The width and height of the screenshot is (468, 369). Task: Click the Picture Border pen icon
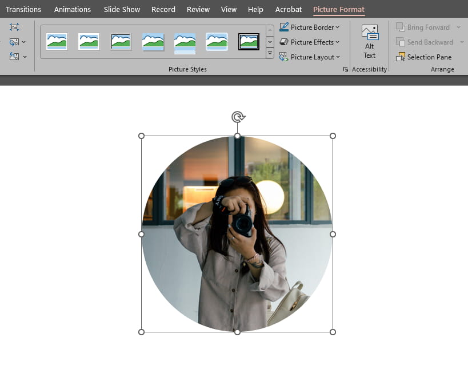tap(284, 27)
